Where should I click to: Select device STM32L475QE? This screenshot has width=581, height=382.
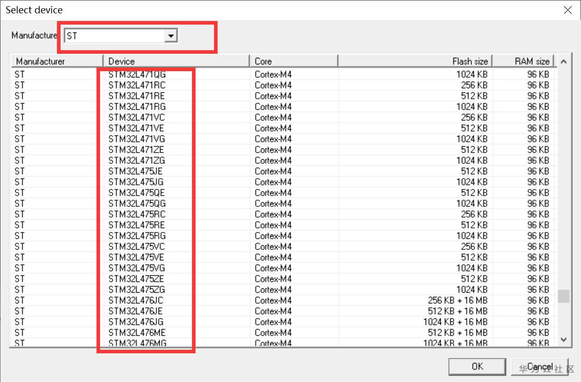(137, 193)
